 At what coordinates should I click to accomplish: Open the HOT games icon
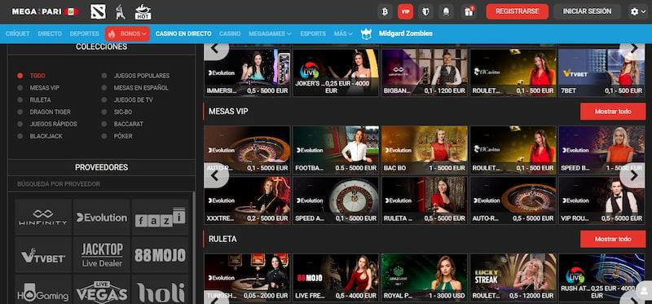coord(143,12)
